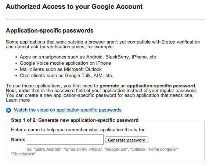The height and width of the screenshot is (166, 209).
Task: Click the blue play video icon
Action: click(8, 110)
